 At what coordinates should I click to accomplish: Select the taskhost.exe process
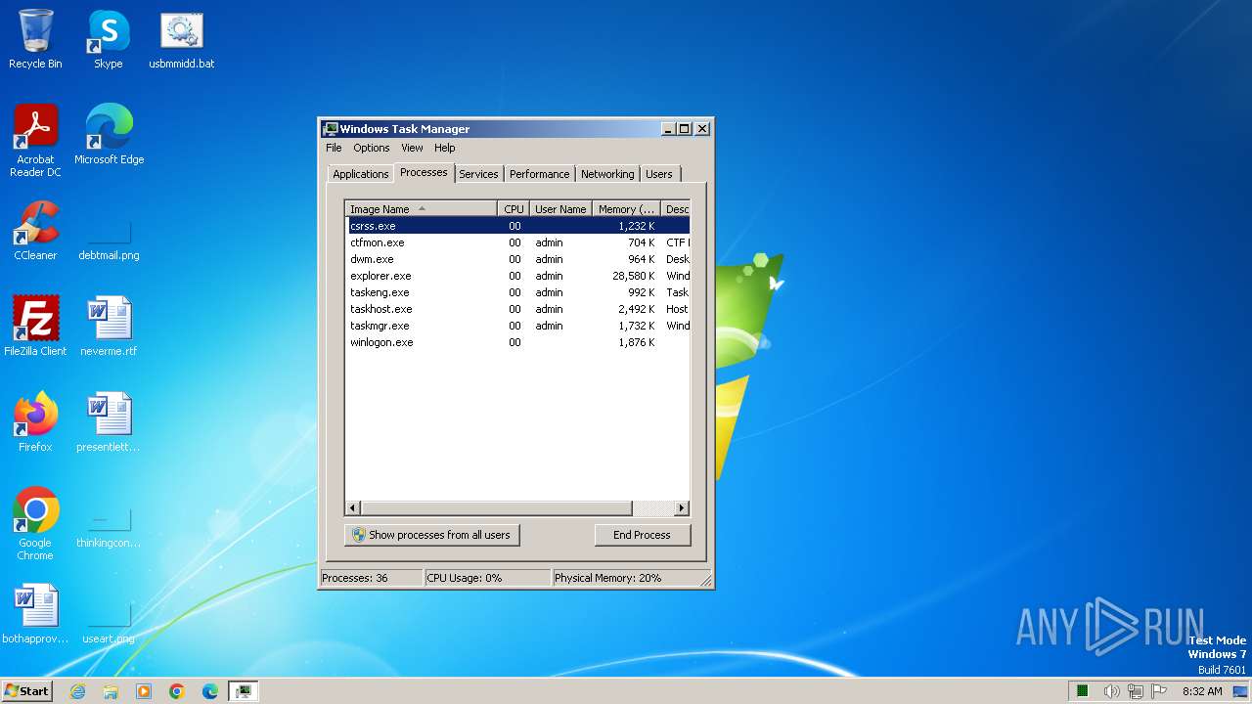[517, 309]
